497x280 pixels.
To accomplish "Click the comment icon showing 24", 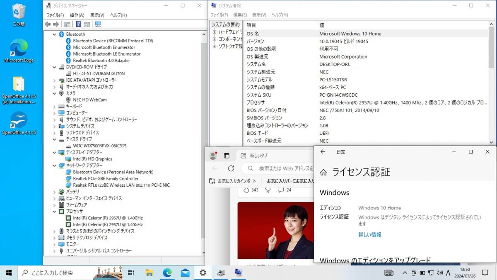I will coord(281,190).
